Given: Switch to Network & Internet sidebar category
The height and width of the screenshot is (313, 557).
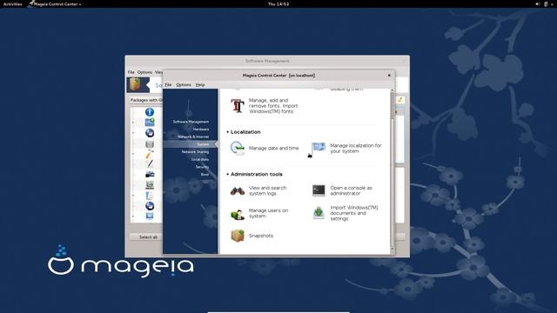Looking at the screenshot, I should 193,137.
